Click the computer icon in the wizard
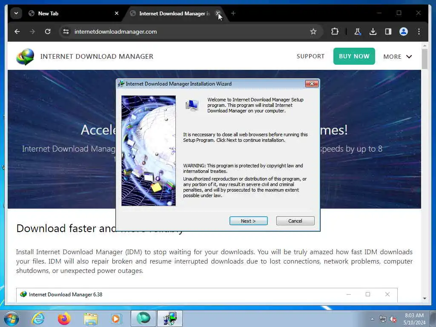The height and width of the screenshot is (327, 436). click(192, 106)
